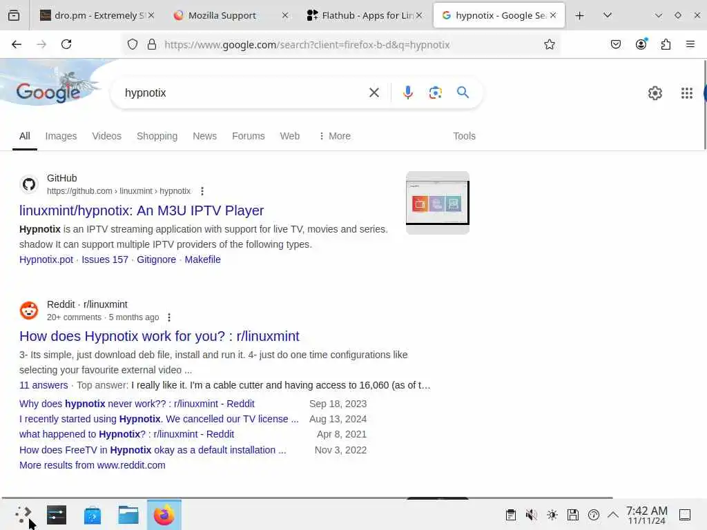Go forward to next page
This screenshot has width=707, height=530.
coord(41,44)
